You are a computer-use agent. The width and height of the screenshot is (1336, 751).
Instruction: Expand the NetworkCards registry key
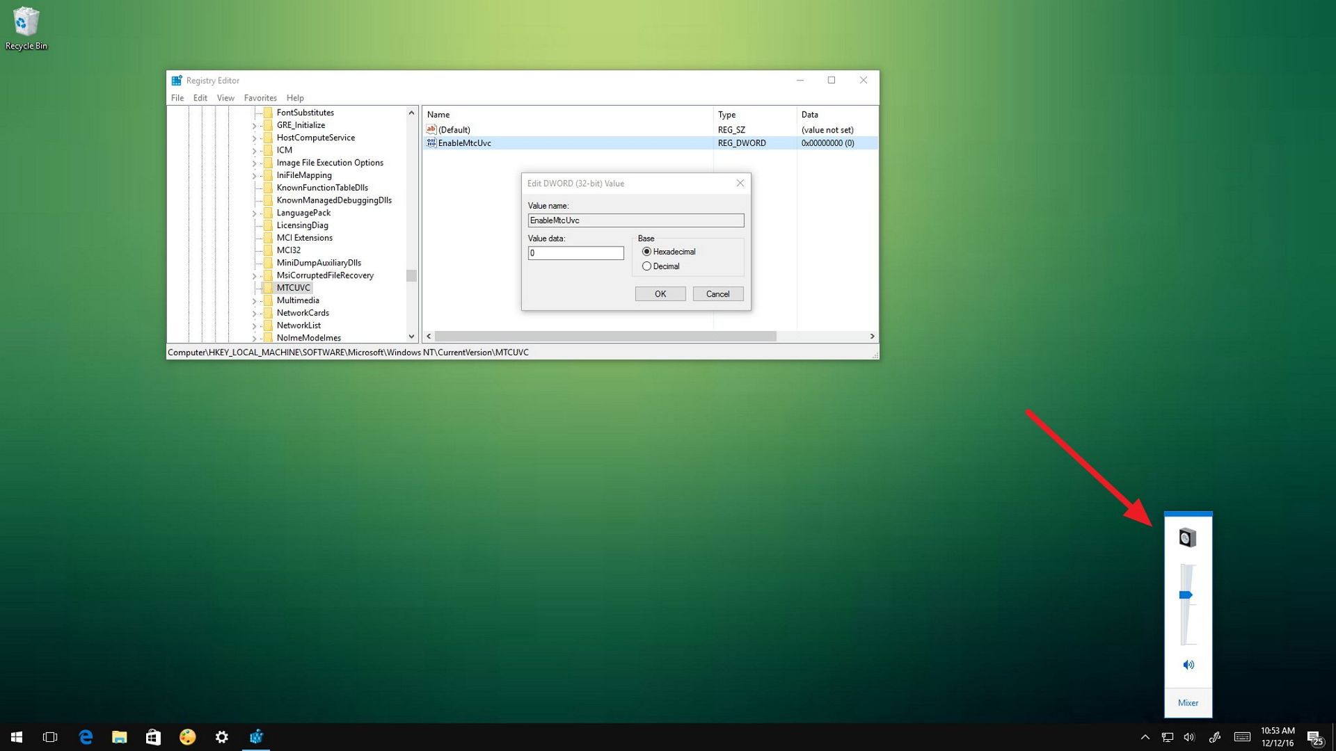[254, 314]
